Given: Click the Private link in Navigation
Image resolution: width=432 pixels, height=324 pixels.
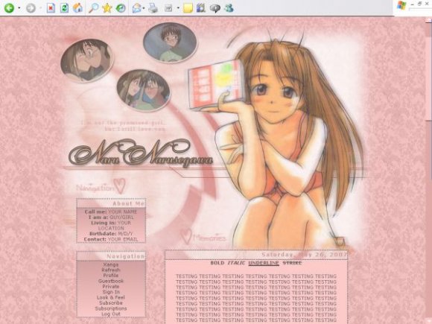Looking at the screenshot, I should click(111, 287).
